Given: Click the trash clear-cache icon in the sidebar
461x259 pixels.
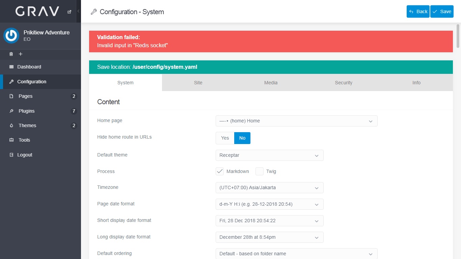Looking at the screenshot, I should (x=11, y=54).
